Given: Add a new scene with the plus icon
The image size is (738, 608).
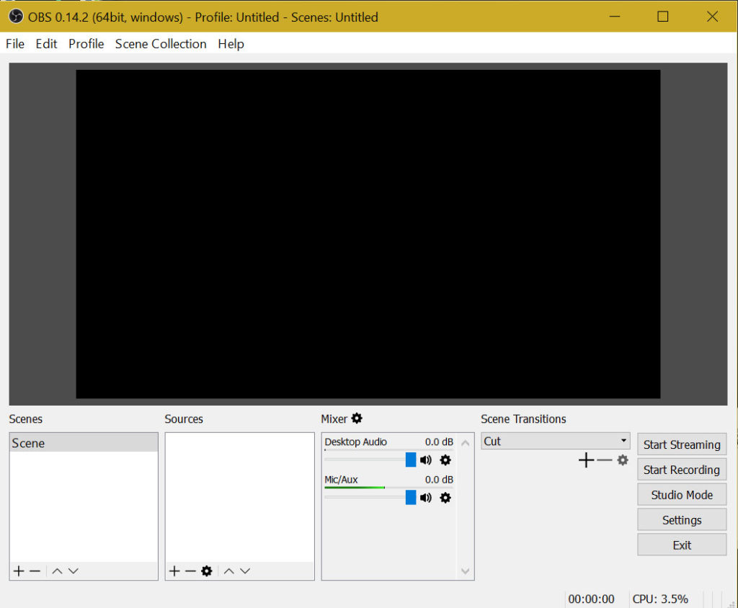Looking at the screenshot, I should tap(19, 571).
